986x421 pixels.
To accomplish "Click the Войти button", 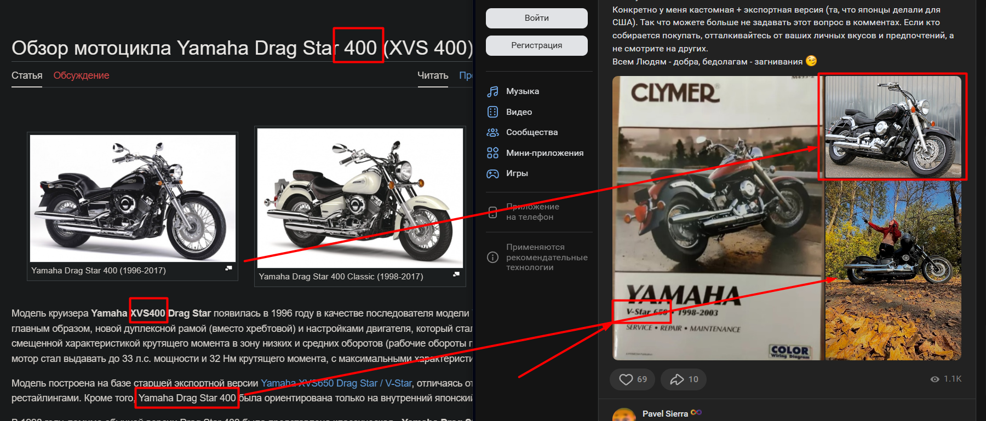I will click(x=537, y=18).
